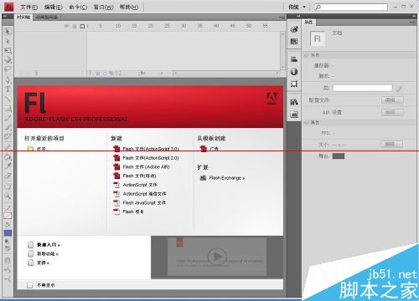Click the swap colors icon in toolbar

8,248
